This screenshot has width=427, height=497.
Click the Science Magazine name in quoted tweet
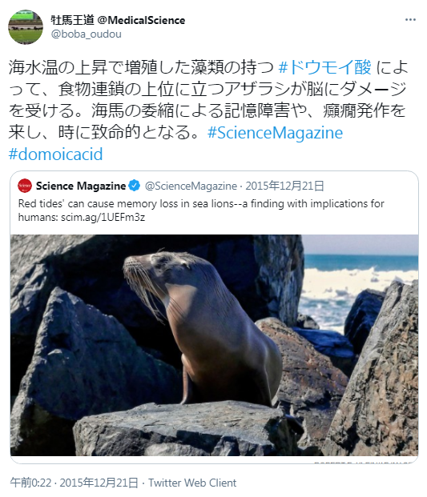(x=81, y=186)
